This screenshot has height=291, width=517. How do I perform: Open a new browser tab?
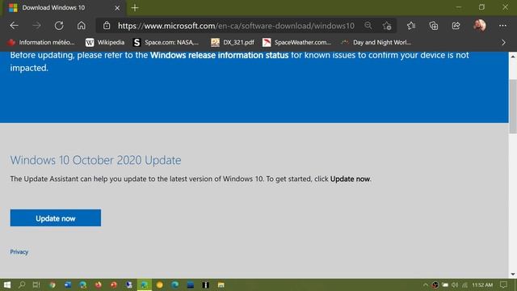135,8
